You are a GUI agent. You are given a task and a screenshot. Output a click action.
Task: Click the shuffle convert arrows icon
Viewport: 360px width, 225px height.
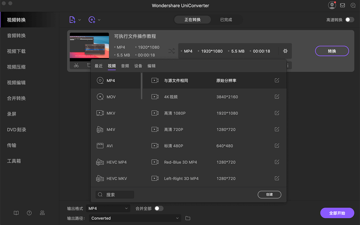[171, 51]
